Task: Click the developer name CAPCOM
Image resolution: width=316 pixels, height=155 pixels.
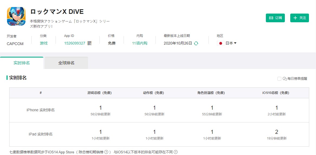Action: (15, 44)
